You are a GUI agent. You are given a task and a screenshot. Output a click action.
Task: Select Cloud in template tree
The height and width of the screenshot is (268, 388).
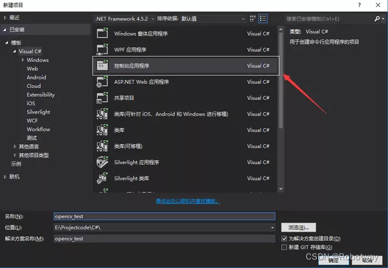click(x=34, y=86)
